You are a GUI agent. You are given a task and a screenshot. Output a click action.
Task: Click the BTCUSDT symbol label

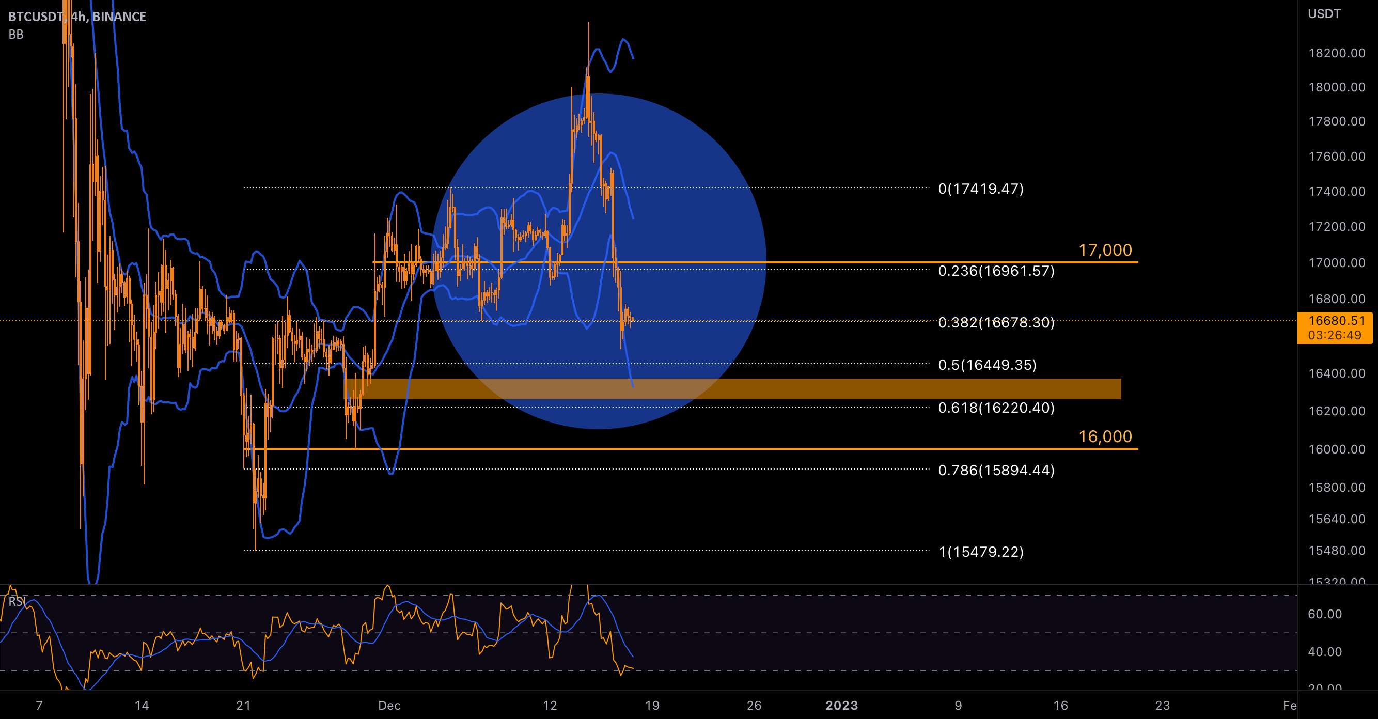pyautogui.click(x=36, y=17)
